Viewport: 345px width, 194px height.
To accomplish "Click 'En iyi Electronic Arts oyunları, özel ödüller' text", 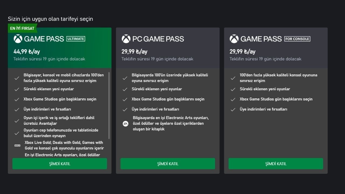I will [x=62, y=155].
